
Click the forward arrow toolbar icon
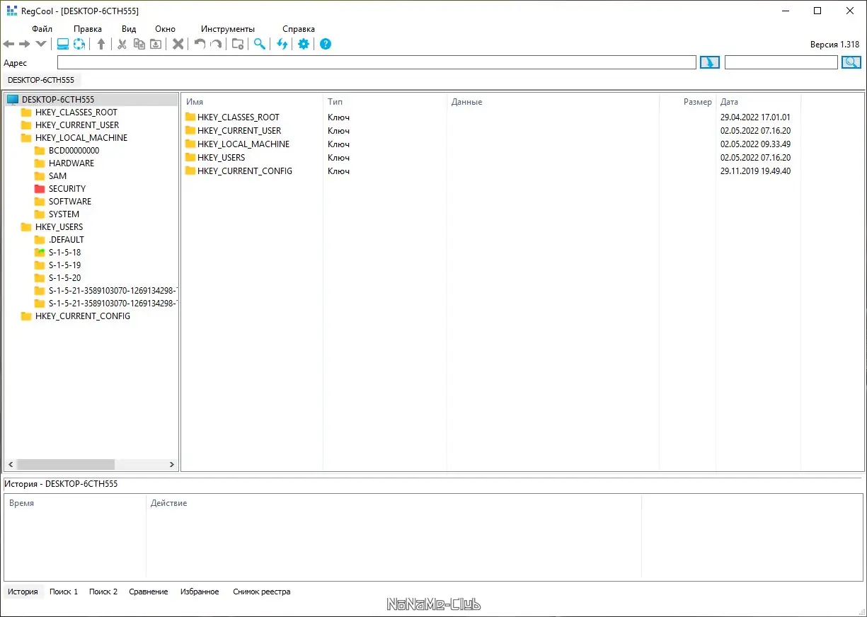25,44
